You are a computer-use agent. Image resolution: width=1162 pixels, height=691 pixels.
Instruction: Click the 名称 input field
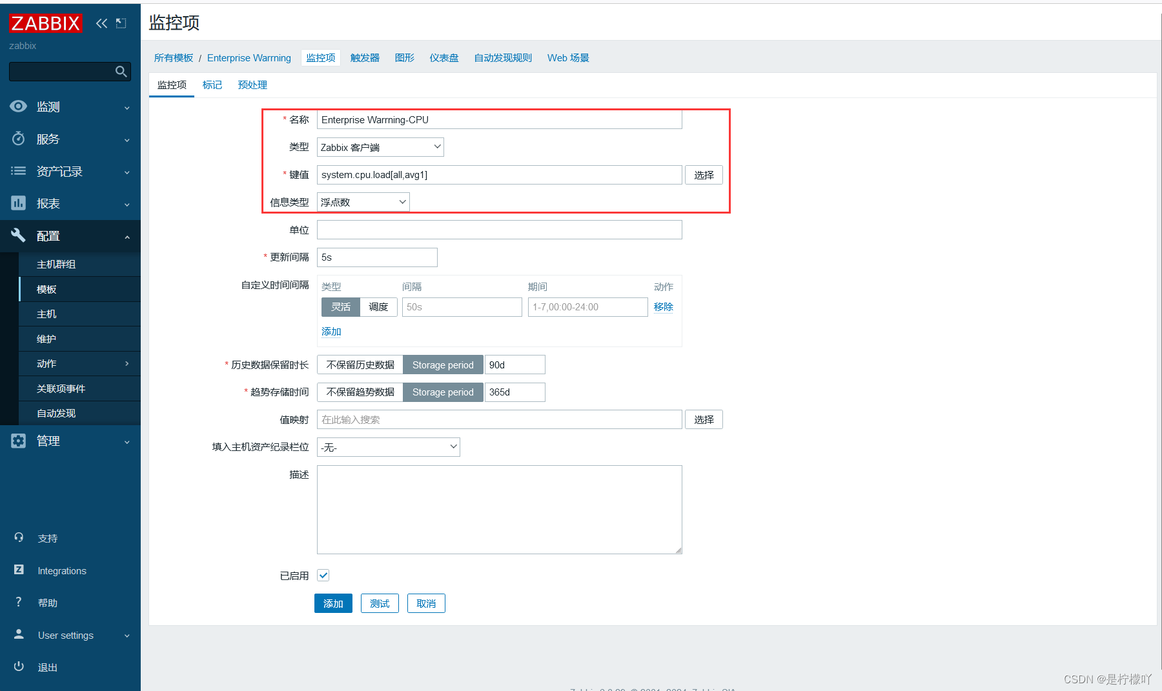[499, 119]
